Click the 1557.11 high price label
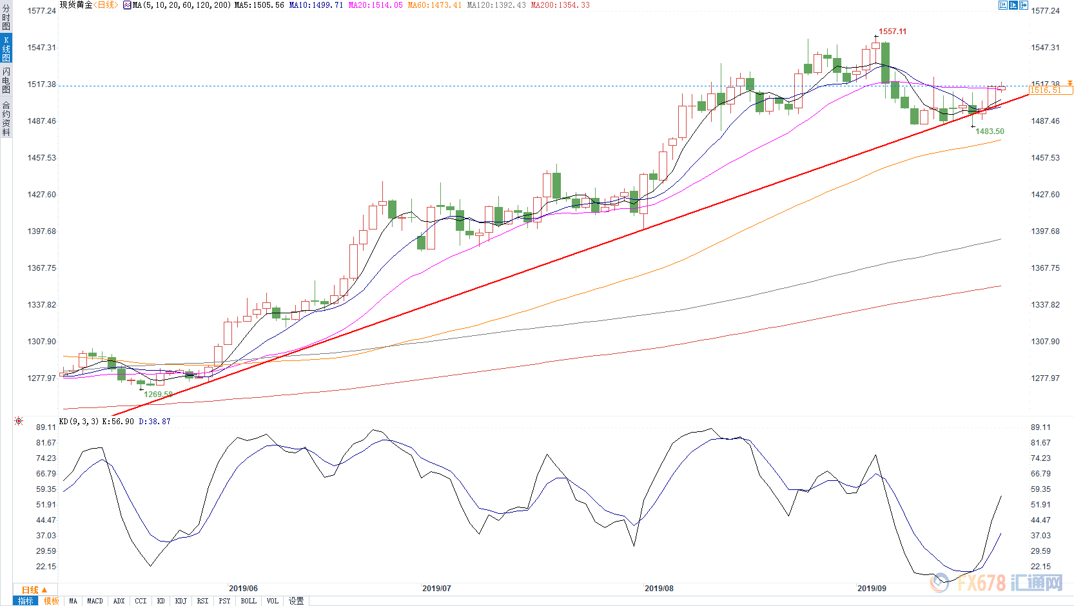Screen dimensions: 1074x606 pos(893,32)
